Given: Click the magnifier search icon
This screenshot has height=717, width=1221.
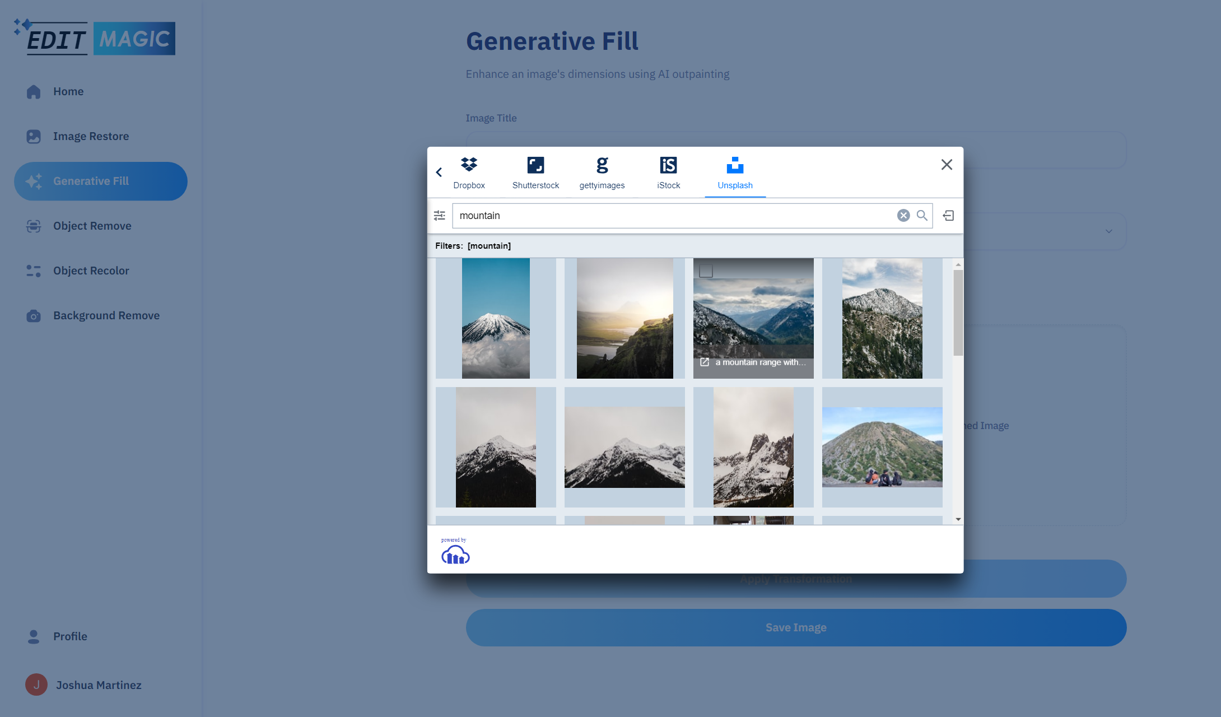Looking at the screenshot, I should point(922,216).
